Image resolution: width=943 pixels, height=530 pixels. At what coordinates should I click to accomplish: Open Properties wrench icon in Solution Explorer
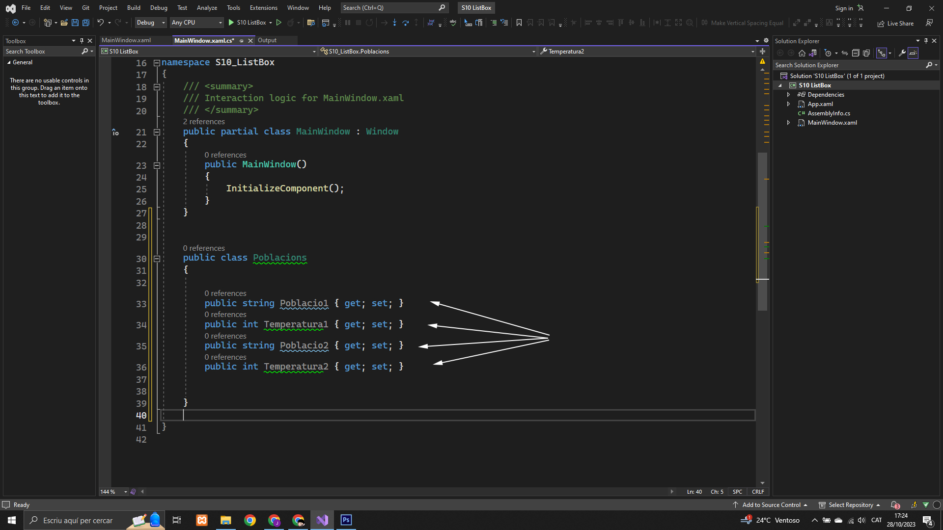[x=902, y=53]
